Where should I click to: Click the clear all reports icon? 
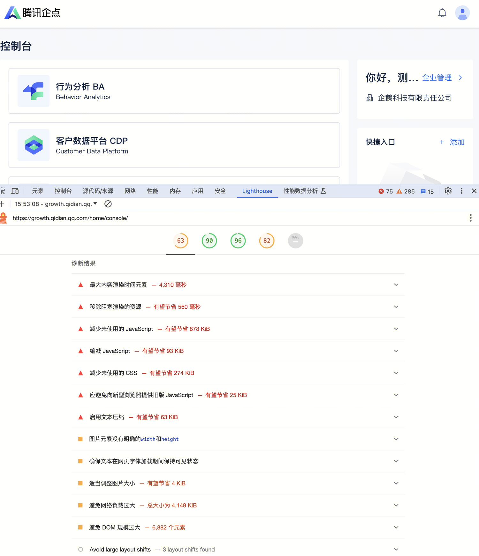coord(108,204)
